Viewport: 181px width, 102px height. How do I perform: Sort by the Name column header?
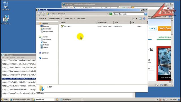click(78, 22)
